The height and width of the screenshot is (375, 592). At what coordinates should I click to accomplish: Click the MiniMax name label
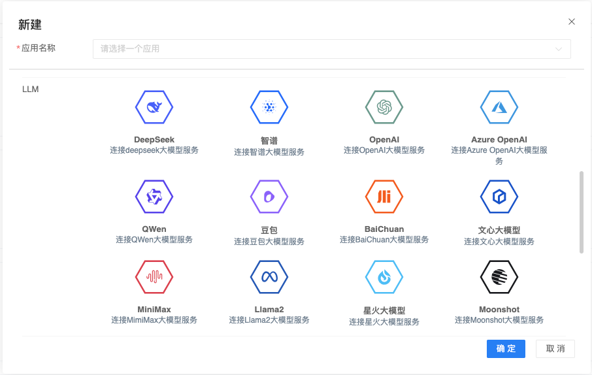154,310
